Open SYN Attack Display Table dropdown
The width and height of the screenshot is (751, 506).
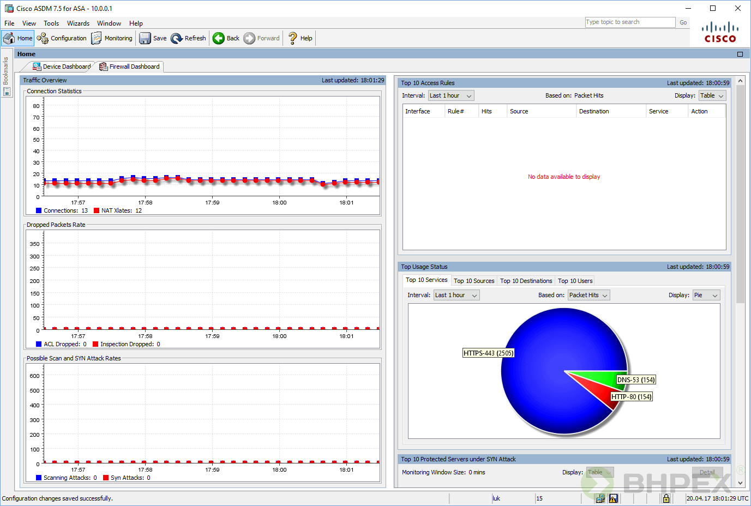tap(600, 472)
